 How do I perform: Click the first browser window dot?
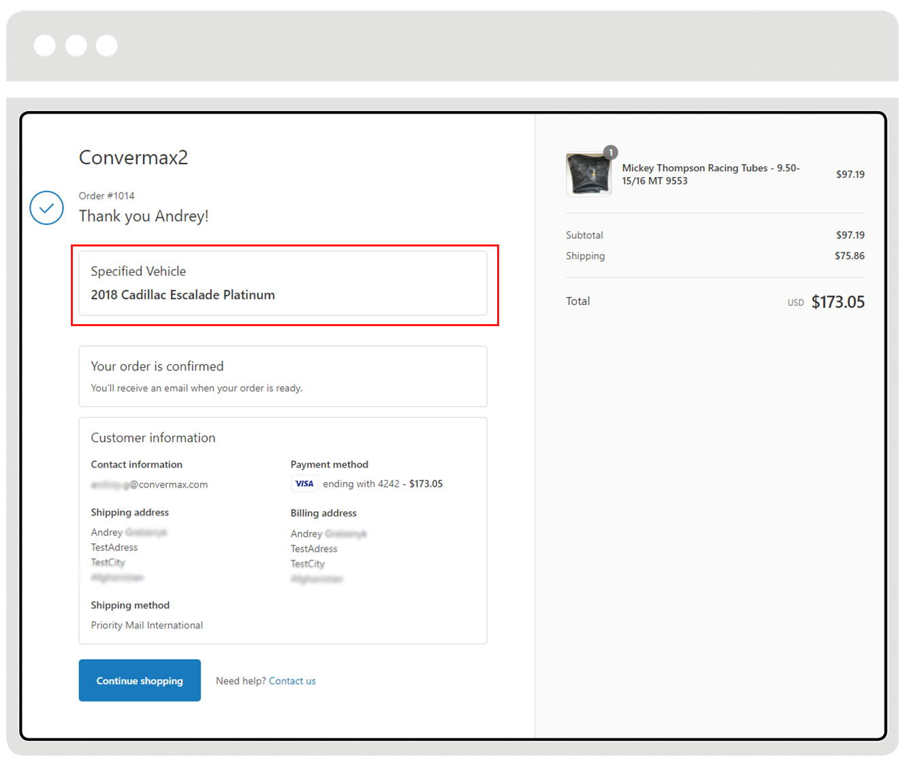[45, 46]
